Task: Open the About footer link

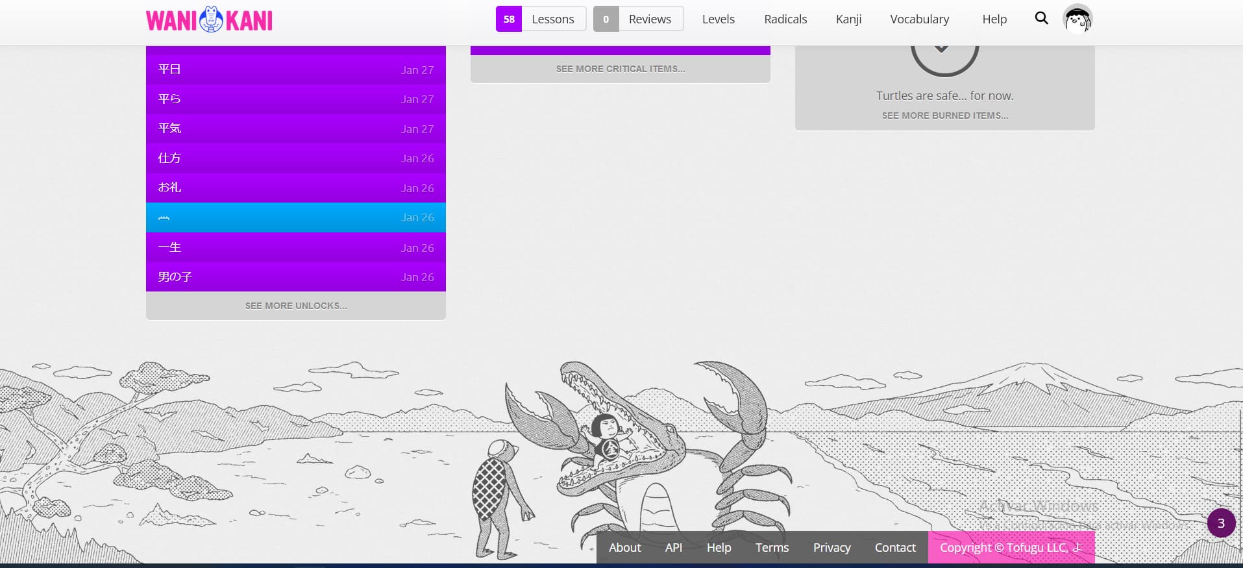Action: pyautogui.click(x=624, y=547)
